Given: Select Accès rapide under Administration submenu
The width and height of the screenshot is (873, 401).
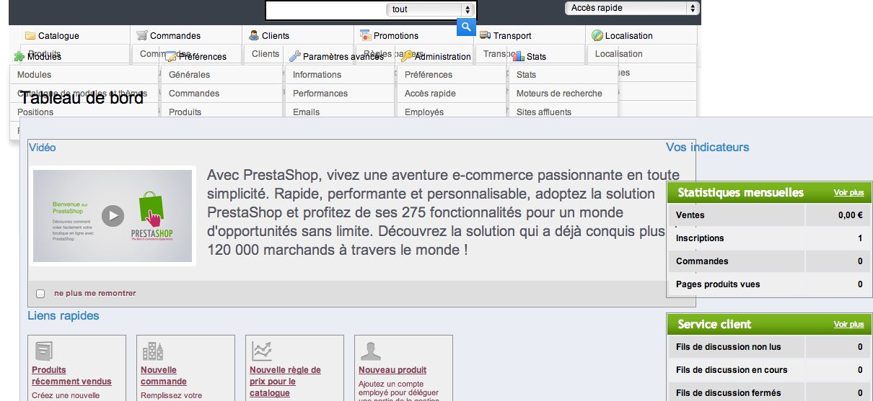Looking at the screenshot, I should (x=430, y=94).
